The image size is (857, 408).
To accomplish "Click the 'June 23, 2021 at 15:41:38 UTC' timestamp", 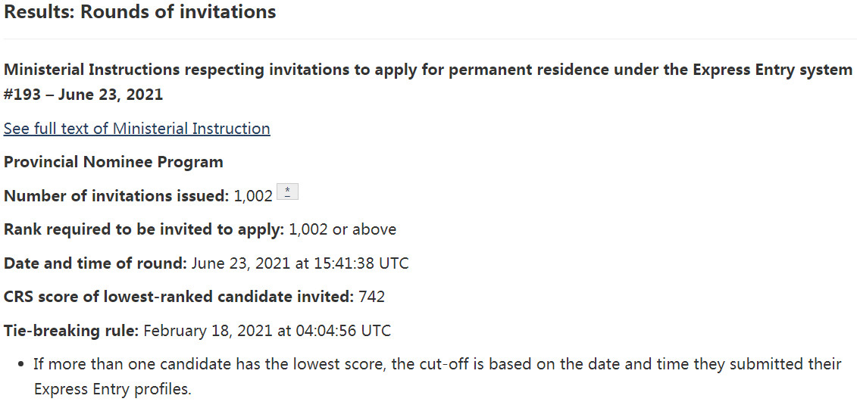I will (299, 263).
